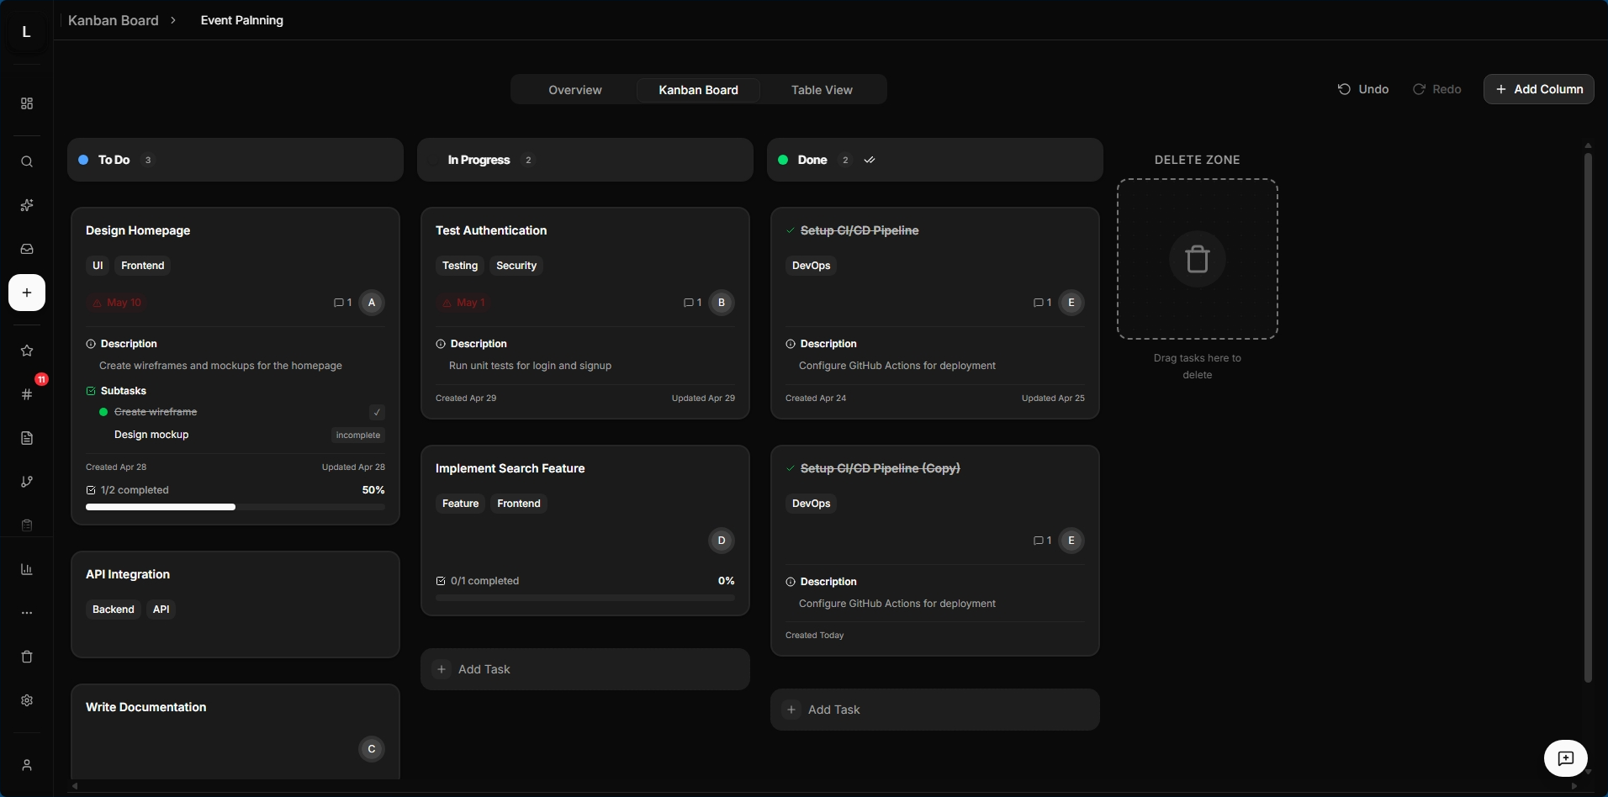Click the plus button in the sidebar
Viewport: 1608px width, 797px height.
(26, 293)
